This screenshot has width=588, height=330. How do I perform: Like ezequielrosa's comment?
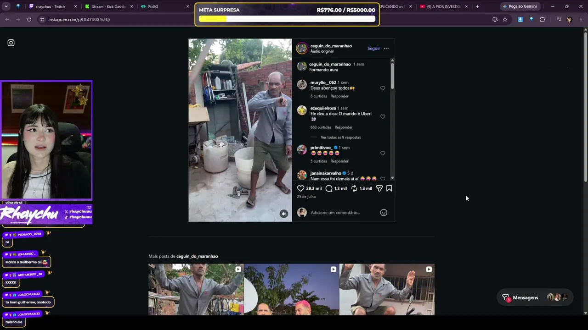[x=383, y=116]
